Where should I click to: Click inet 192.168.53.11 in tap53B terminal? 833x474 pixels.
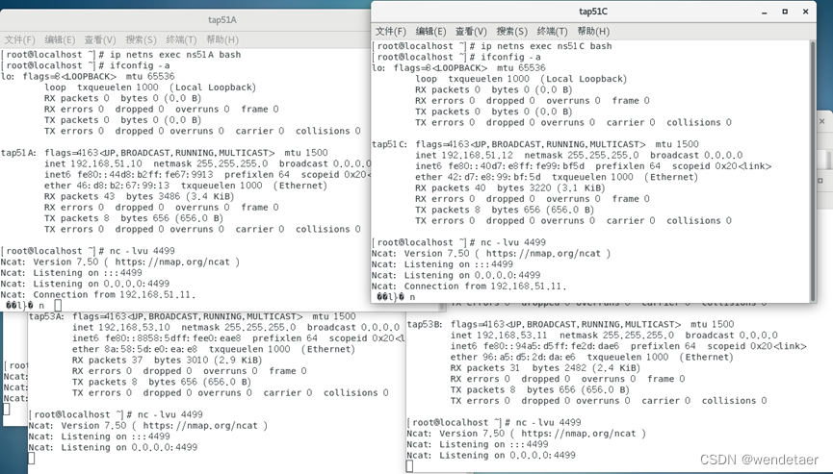pos(499,336)
